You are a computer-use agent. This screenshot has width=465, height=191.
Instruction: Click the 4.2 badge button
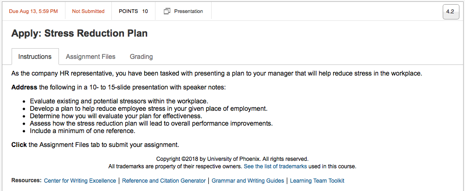[450, 12]
